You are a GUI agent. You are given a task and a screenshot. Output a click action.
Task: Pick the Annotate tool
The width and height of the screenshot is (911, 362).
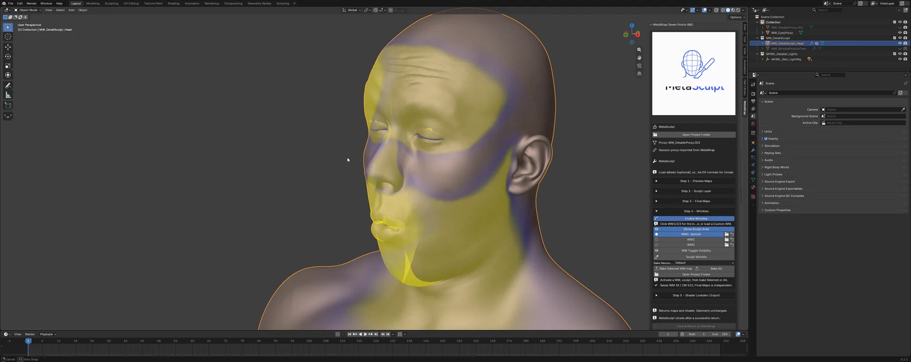coord(8,86)
